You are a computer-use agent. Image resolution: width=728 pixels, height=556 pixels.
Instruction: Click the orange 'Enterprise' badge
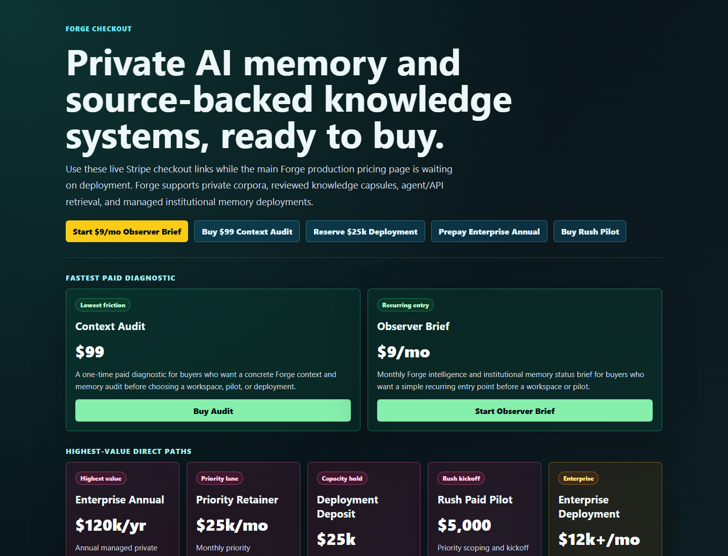pyautogui.click(x=578, y=478)
